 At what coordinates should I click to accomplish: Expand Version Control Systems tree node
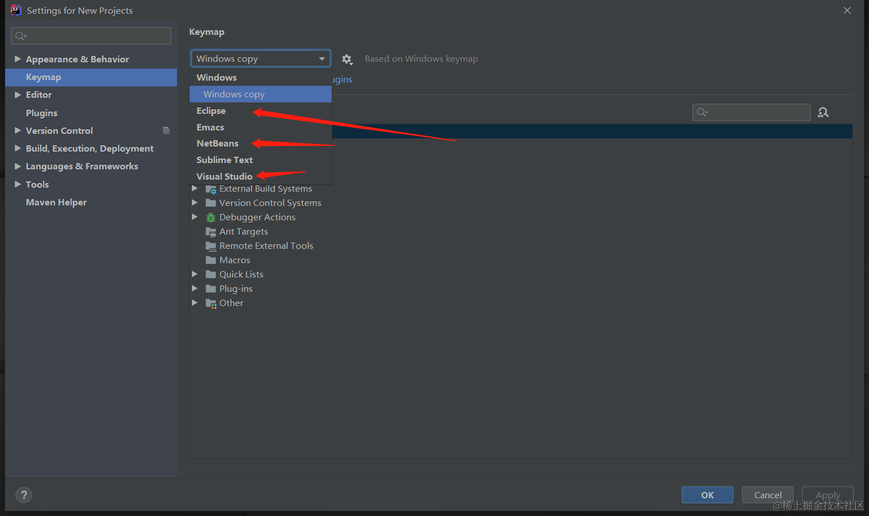click(195, 203)
